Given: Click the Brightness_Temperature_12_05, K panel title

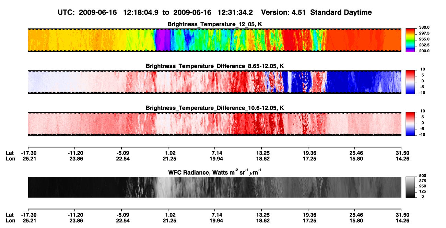Looking at the screenshot, I should 214,24.
